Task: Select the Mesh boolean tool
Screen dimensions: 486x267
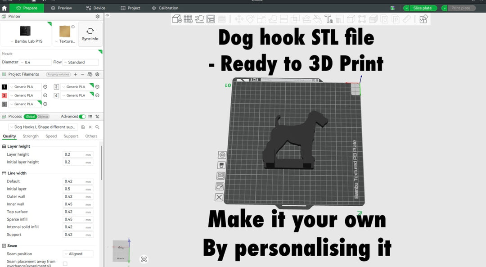Action: point(295,19)
